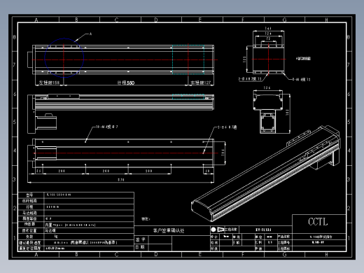Viewport: 364px width, 273px height.
Task: Click the overall length dimension 870
Action: pyautogui.click(x=121, y=180)
